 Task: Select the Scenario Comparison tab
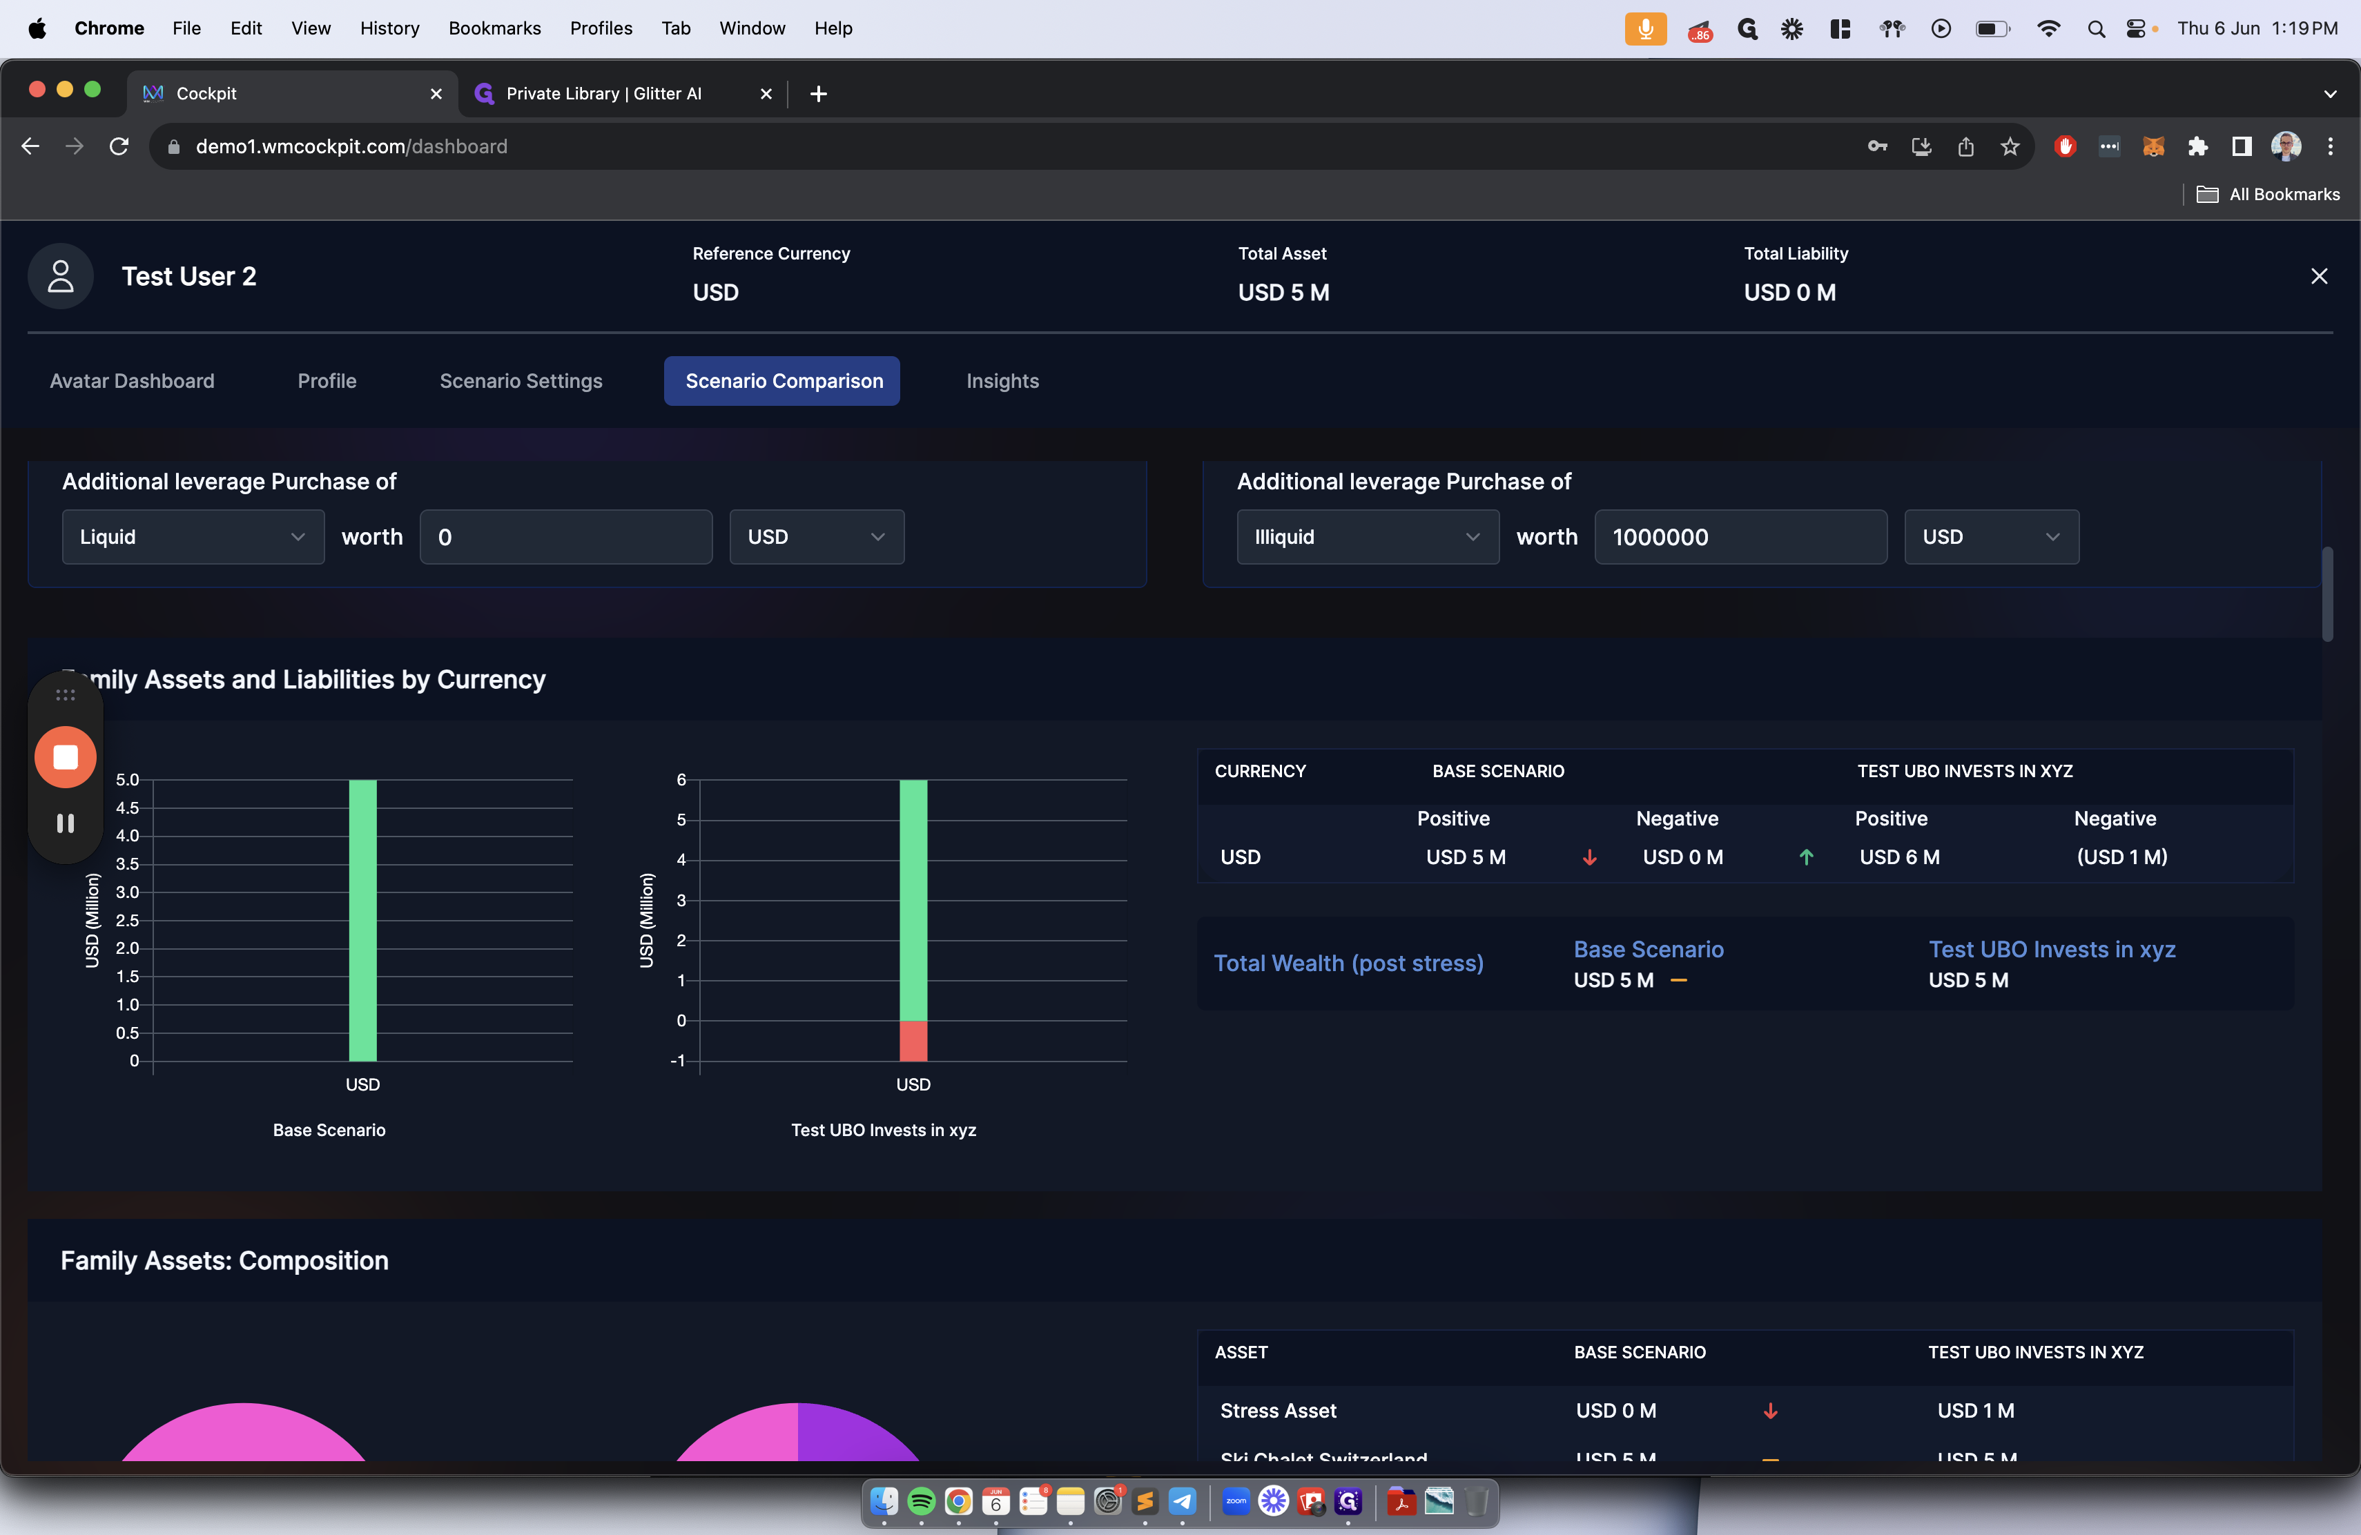(781, 382)
